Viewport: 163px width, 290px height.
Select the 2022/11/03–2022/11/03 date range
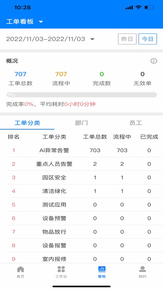pyautogui.click(x=46, y=39)
